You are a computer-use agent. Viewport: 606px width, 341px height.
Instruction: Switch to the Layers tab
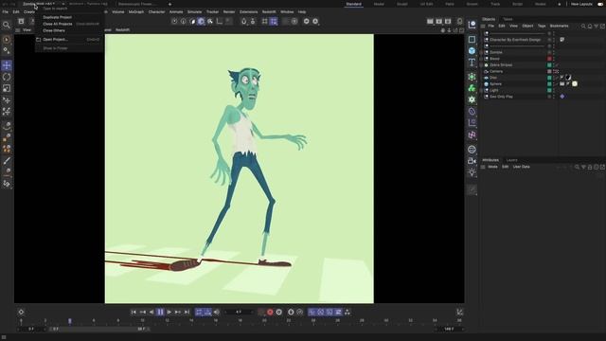[511, 160]
